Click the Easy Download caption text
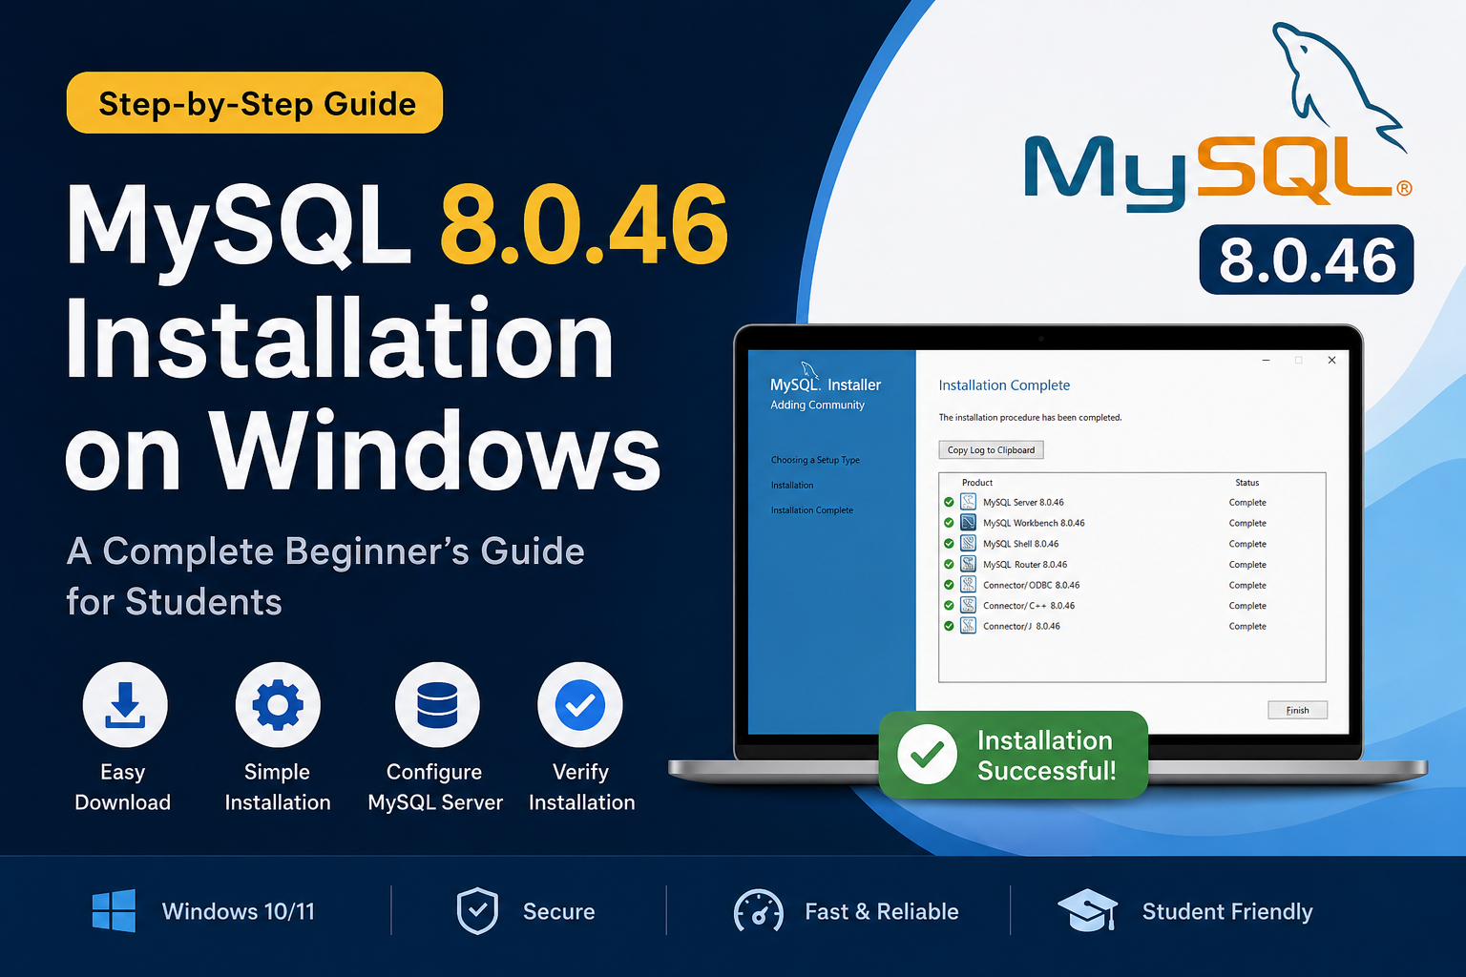 (x=122, y=787)
